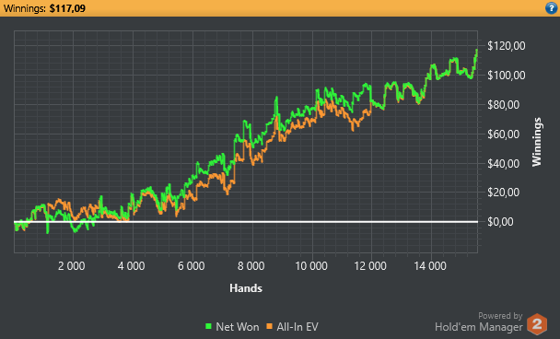Click the $40,00 y-axis label
The height and width of the screenshot is (339, 560).
pos(503,163)
